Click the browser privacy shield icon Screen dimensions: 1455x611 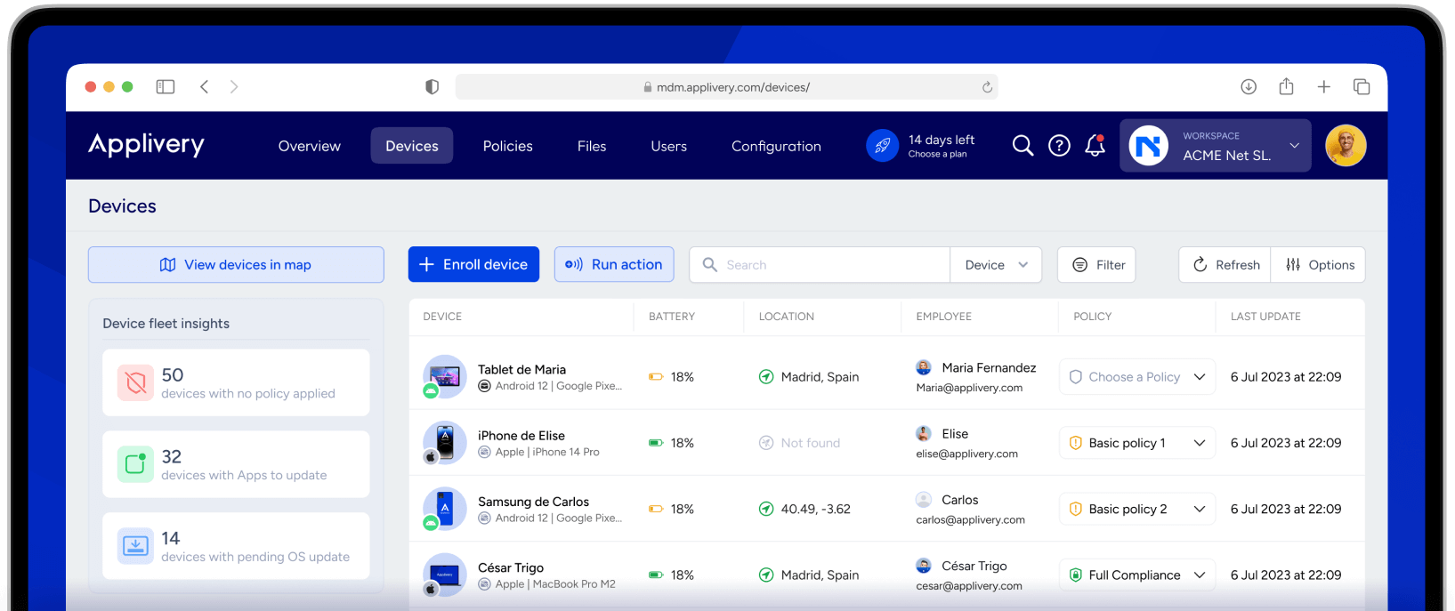432,86
